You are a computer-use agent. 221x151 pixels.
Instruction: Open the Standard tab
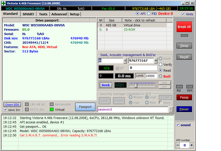10,14
